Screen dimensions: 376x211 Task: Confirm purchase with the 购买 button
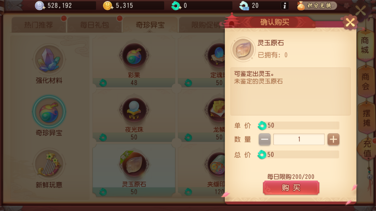click(291, 188)
